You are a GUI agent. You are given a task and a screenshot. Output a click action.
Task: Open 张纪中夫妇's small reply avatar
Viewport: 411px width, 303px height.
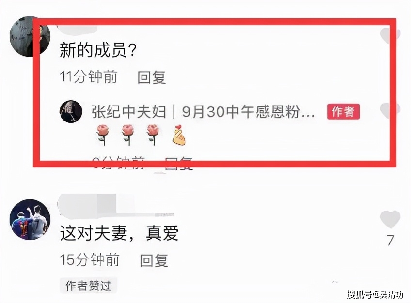point(71,111)
